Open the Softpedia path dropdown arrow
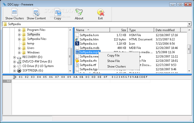This screenshot has width=194, height=123. (189, 24)
